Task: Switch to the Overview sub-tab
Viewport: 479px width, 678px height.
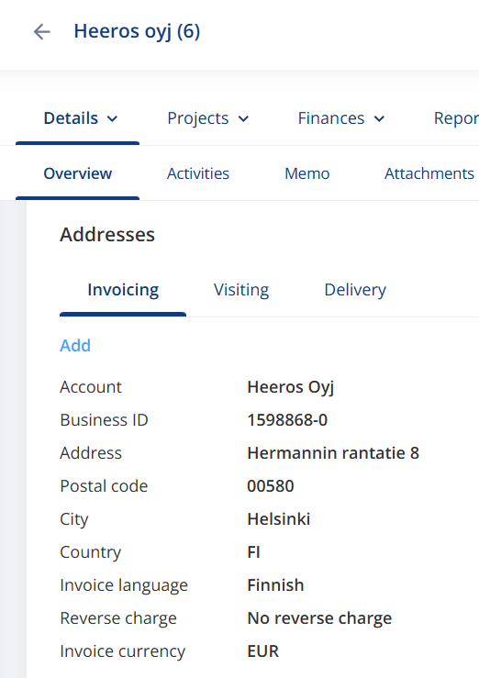Action: [x=77, y=173]
